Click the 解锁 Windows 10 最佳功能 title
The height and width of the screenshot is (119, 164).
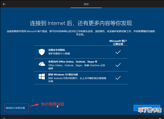coord(63,75)
